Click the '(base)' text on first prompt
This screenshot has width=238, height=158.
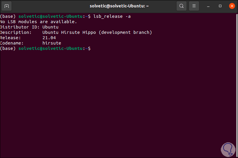(x=8, y=16)
